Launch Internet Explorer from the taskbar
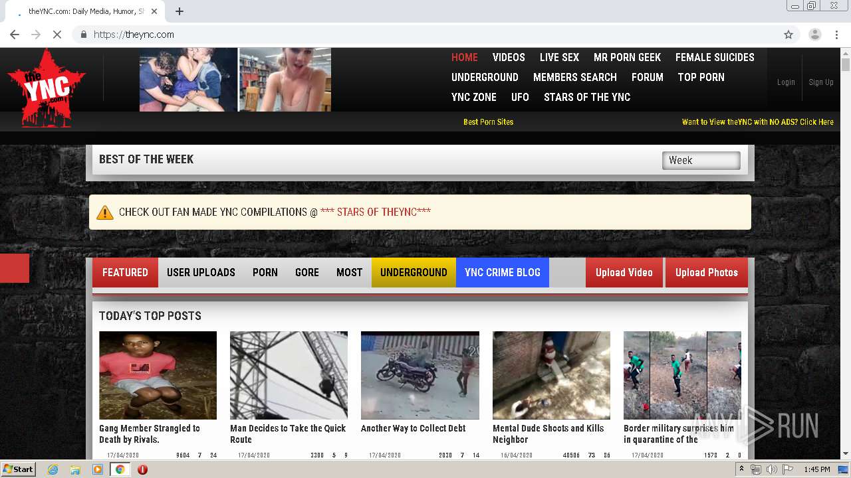This screenshot has width=851, height=478. click(x=53, y=469)
